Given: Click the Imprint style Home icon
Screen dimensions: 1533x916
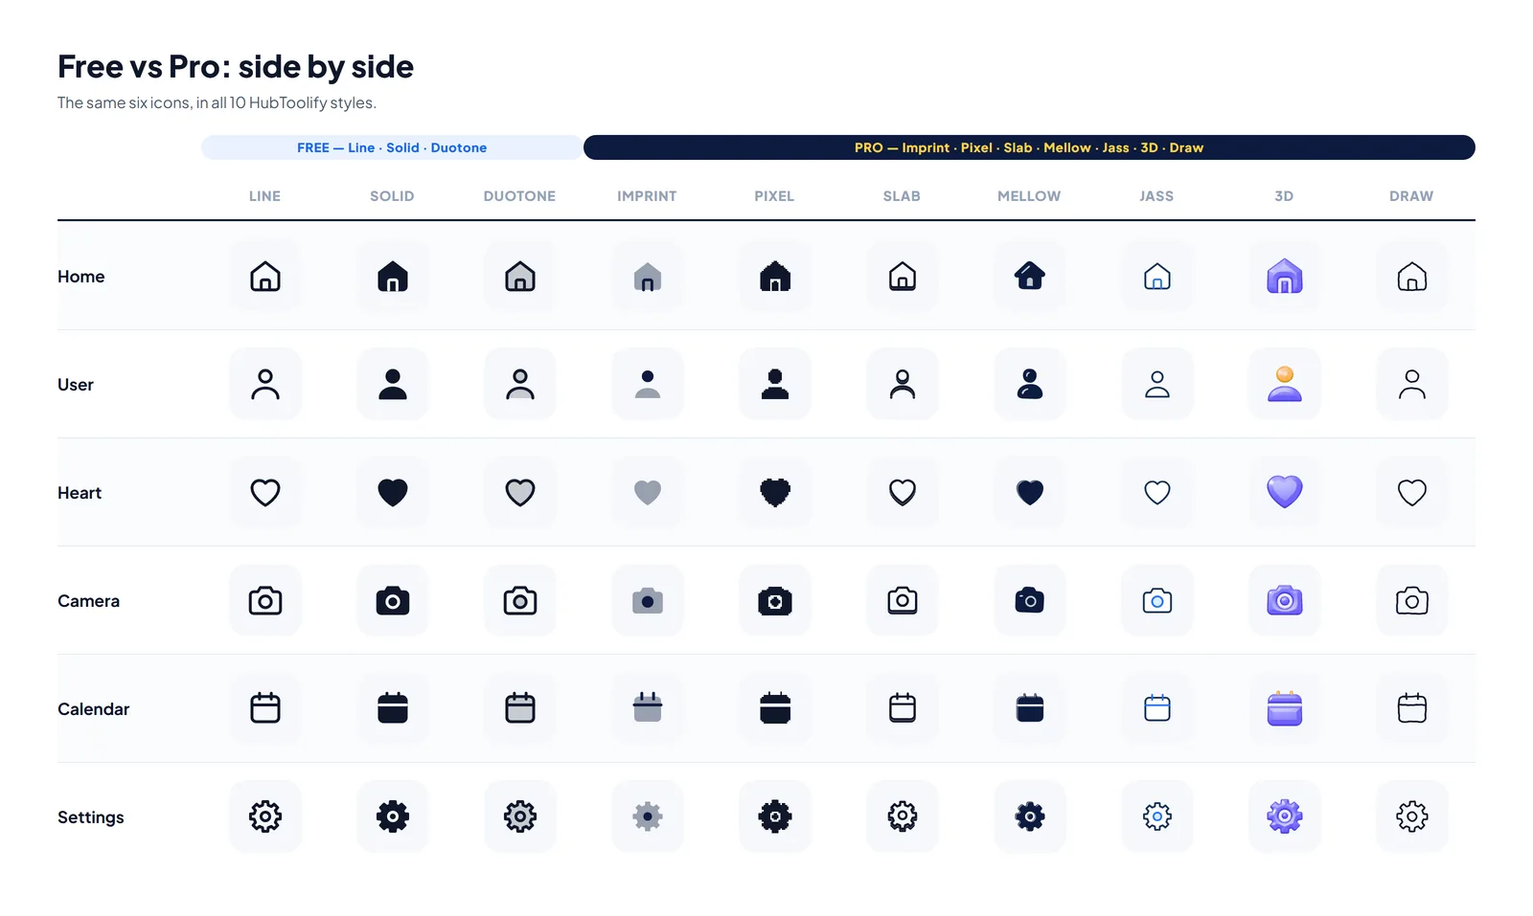Looking at the screenshot, I should (648, 277).
